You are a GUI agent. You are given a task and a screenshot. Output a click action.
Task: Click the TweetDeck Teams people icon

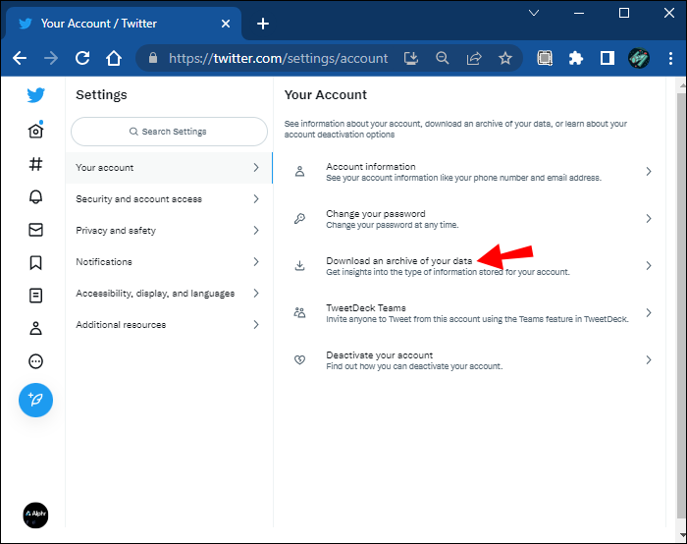(x=299, y=312)
